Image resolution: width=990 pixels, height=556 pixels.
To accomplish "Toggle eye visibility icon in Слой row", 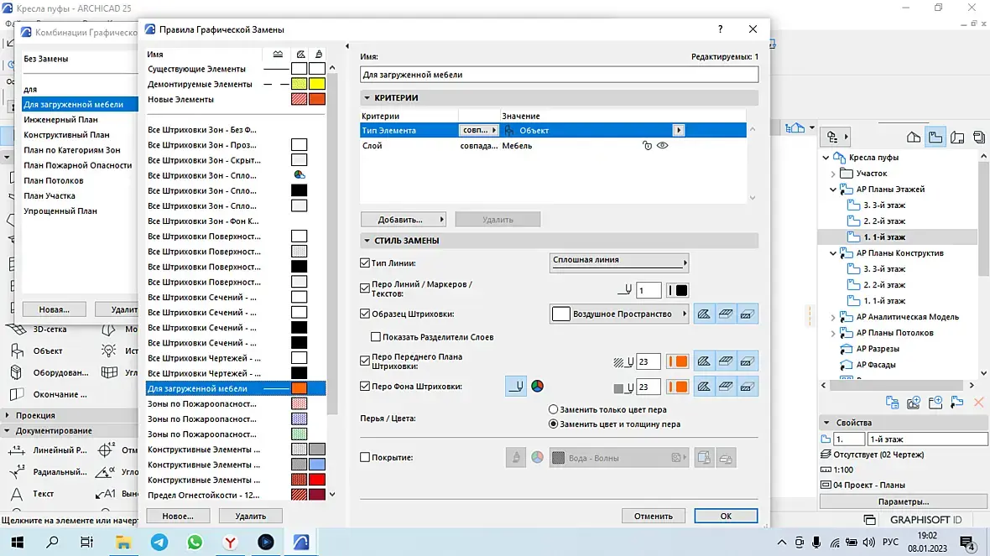I will [662, 146].
